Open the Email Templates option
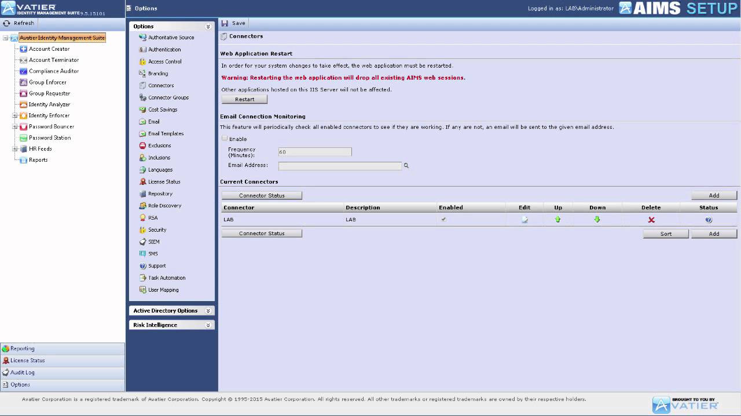Viewport: 741px width, 416px height. coord(166,133)
